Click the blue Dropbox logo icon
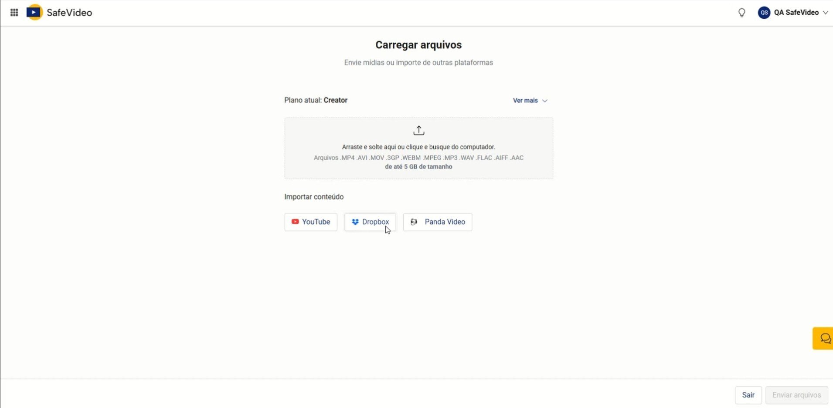This screenshot has height=408, width=833. pos(355,222)
